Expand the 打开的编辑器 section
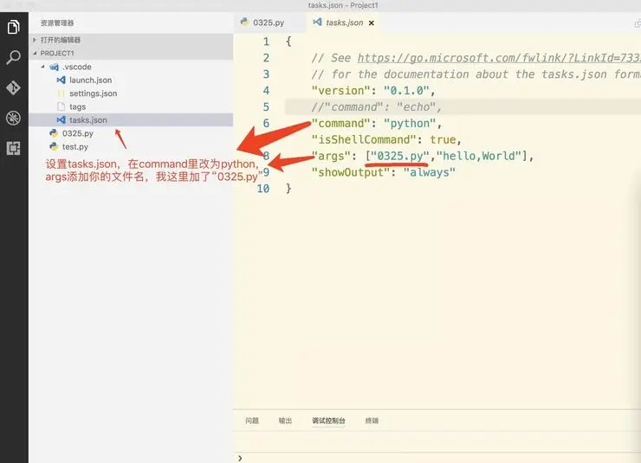 click(x=35, y=40)
